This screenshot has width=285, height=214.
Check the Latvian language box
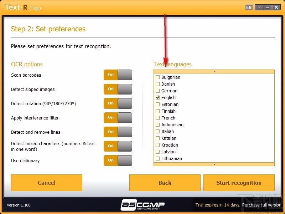157,152
